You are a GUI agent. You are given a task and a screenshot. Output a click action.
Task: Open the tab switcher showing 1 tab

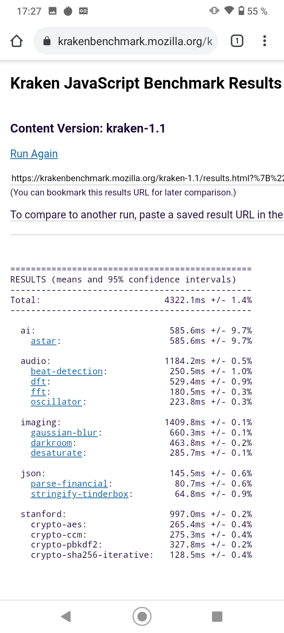237,41
